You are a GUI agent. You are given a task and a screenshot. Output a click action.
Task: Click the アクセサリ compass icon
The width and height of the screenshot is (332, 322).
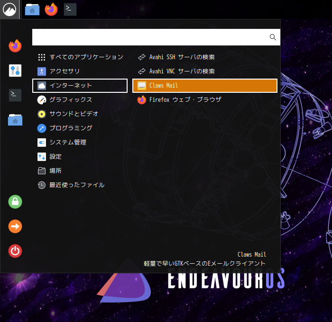pyautogui.click(x=42, y=72)
